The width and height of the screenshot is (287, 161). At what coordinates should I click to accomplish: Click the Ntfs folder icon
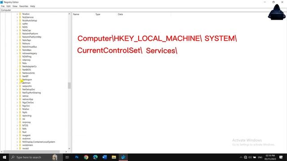(20, 129)
